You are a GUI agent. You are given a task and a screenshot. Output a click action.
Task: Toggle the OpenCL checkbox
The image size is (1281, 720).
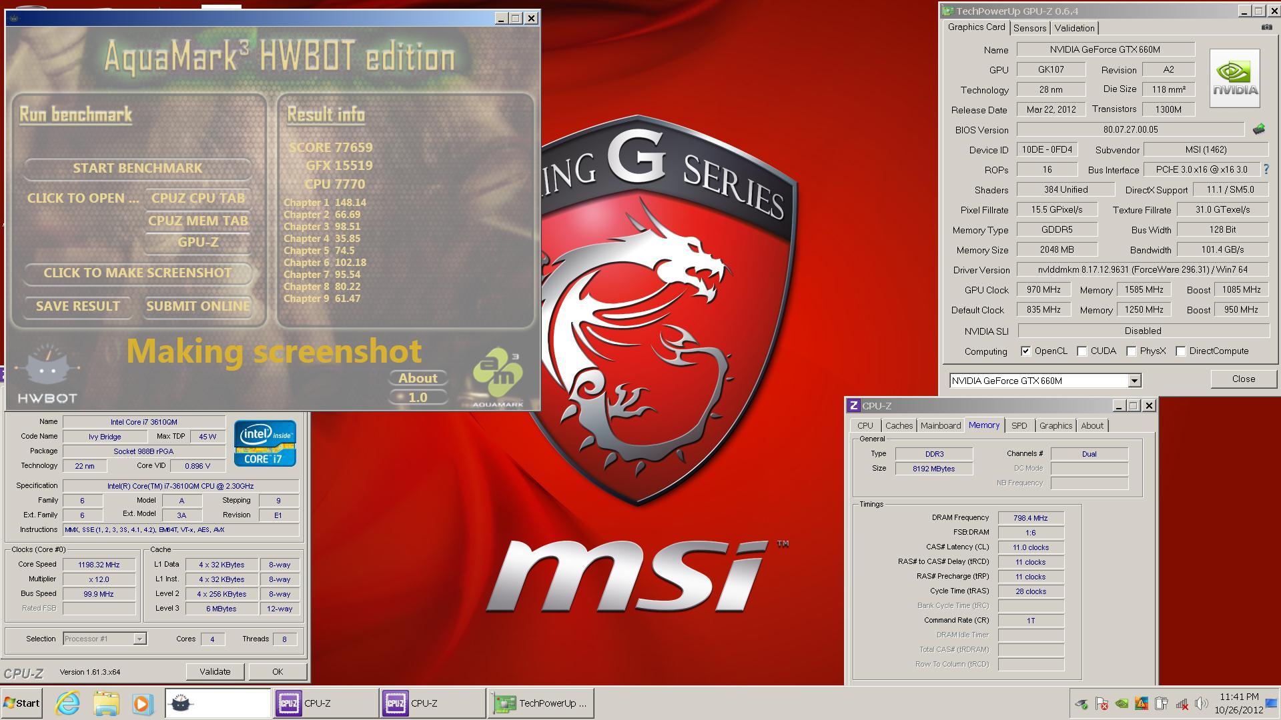[1025, 351]
